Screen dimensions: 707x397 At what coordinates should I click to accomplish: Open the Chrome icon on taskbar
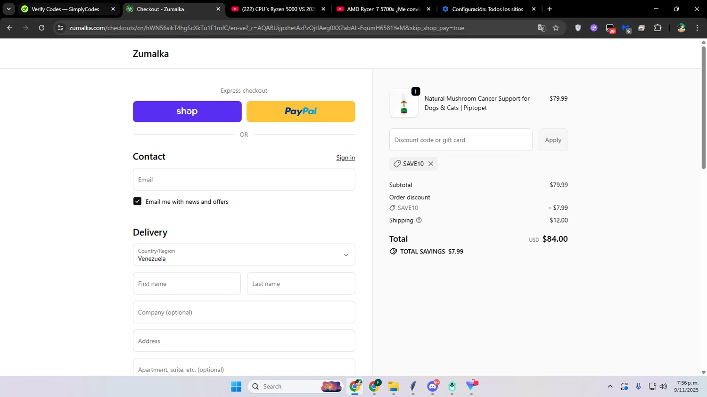355,387
